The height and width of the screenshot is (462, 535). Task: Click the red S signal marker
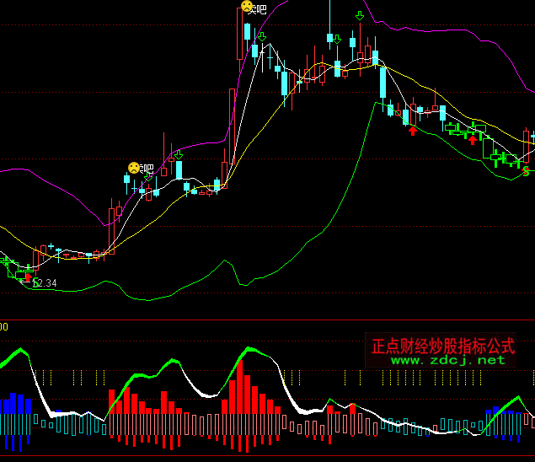coord(526,171)
